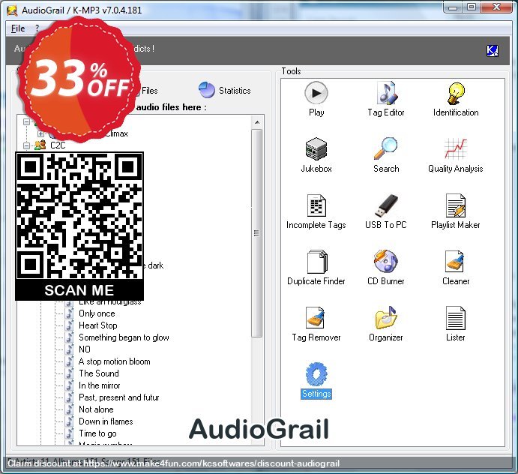Viewport: 518px width, 474px height.
Task: Collapse the C2C artist node
Action: click(x=27, y=145)
